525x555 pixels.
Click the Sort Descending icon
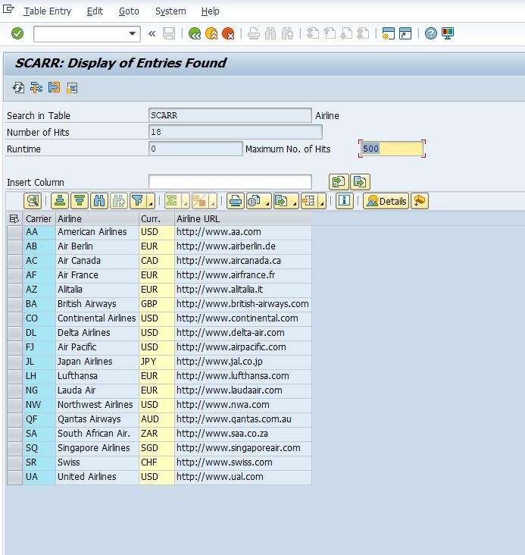point(80,201)
